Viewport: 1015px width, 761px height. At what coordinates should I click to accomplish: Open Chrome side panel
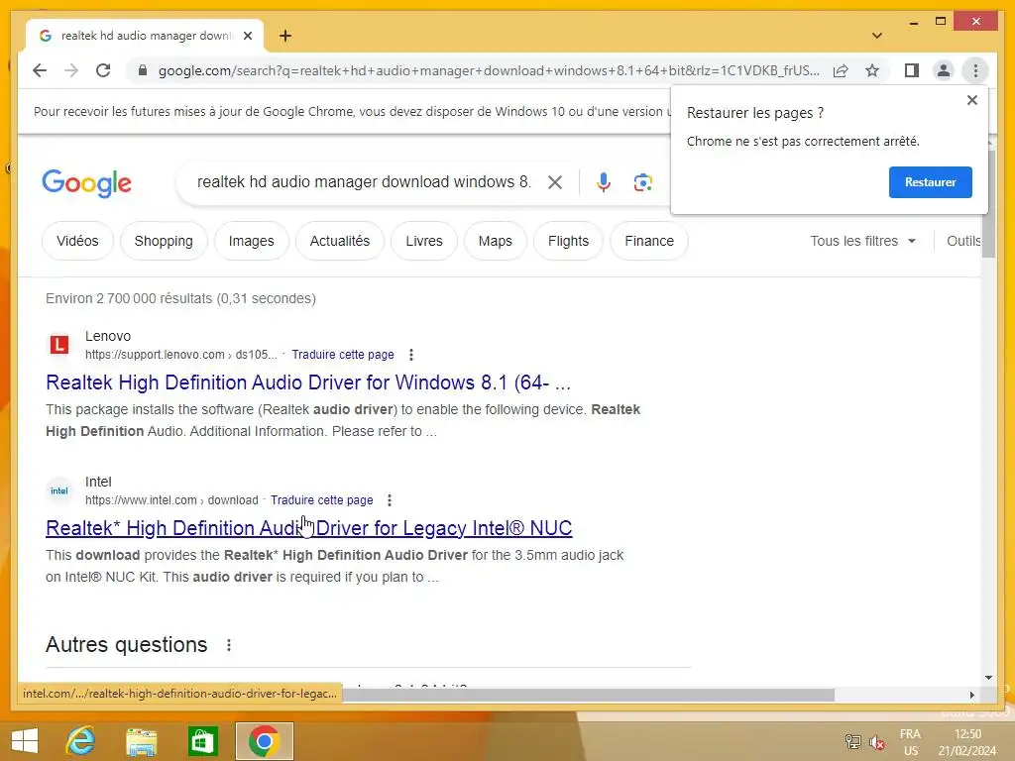pyautogui.click(x=912, y=70)
